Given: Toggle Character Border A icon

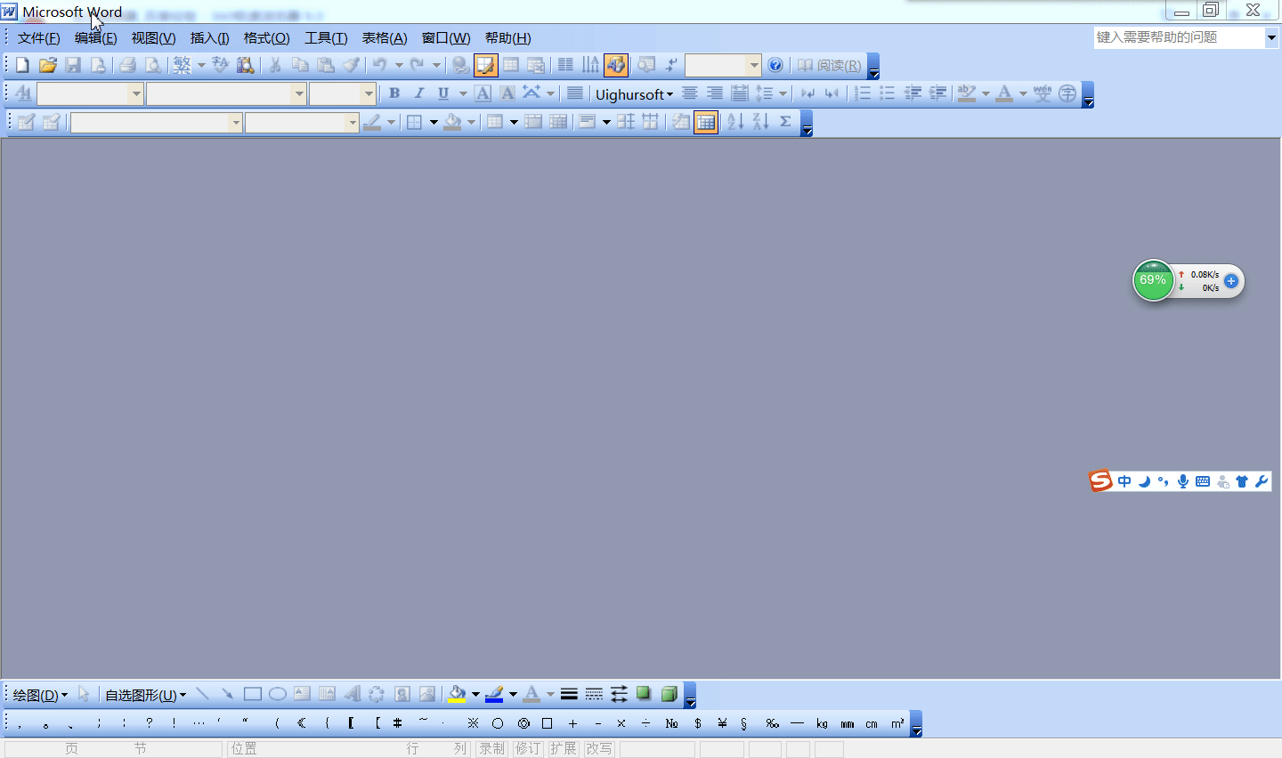Looking at the screenshot, I should click(x=483, y=93).
